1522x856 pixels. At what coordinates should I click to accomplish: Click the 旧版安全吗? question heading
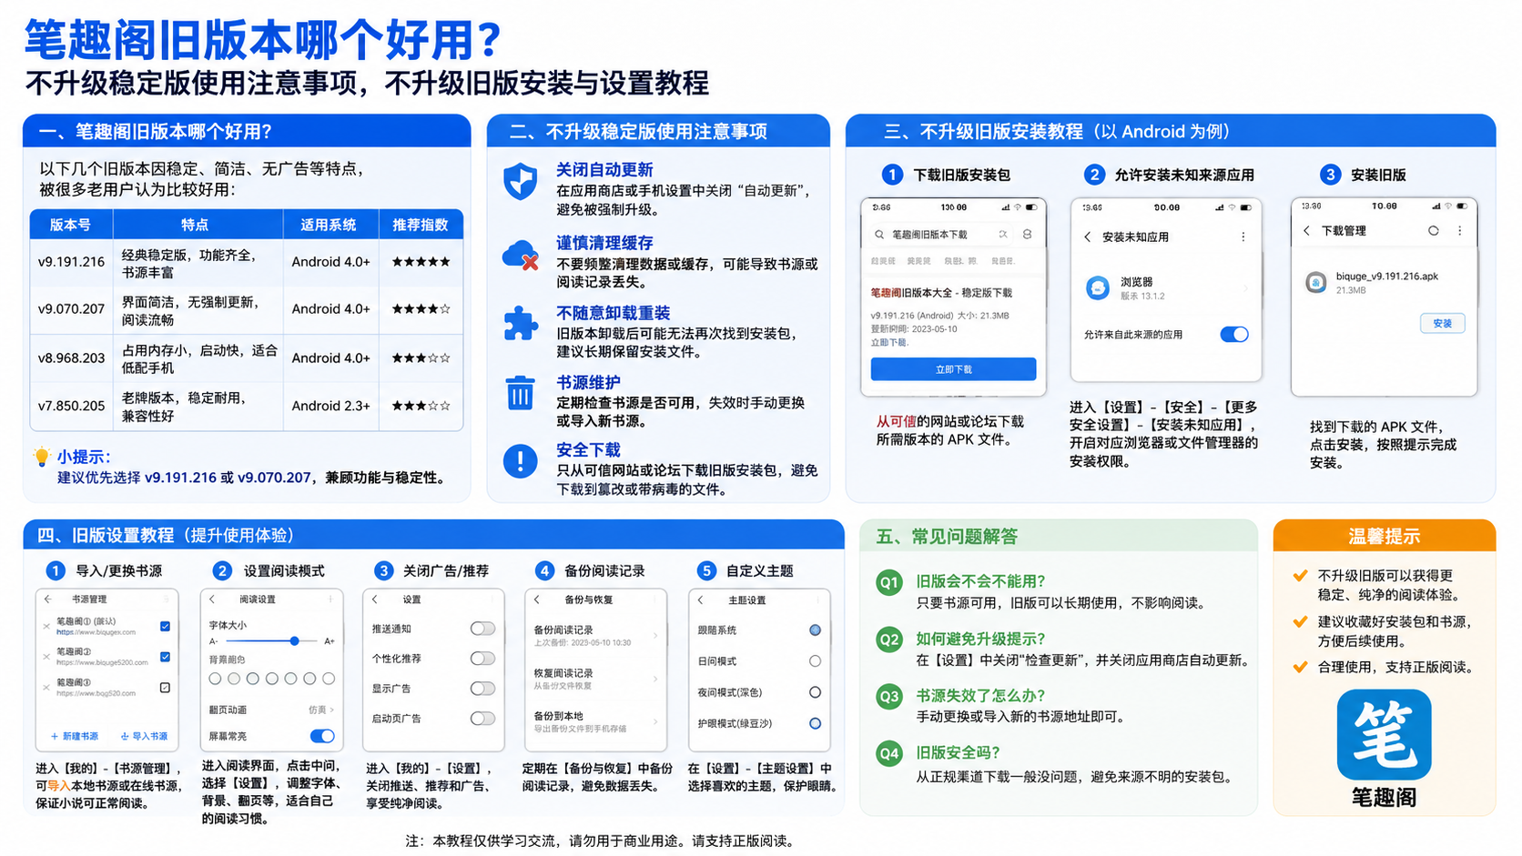pyautogui.click(x=959, y=753)
